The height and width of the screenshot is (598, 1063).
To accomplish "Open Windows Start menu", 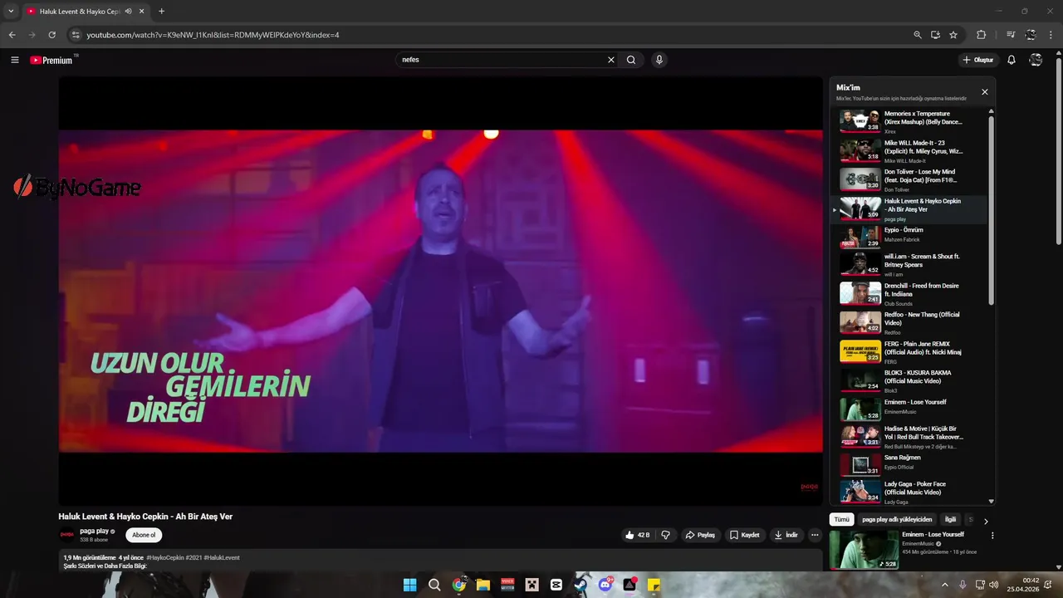I will point(409,585).
